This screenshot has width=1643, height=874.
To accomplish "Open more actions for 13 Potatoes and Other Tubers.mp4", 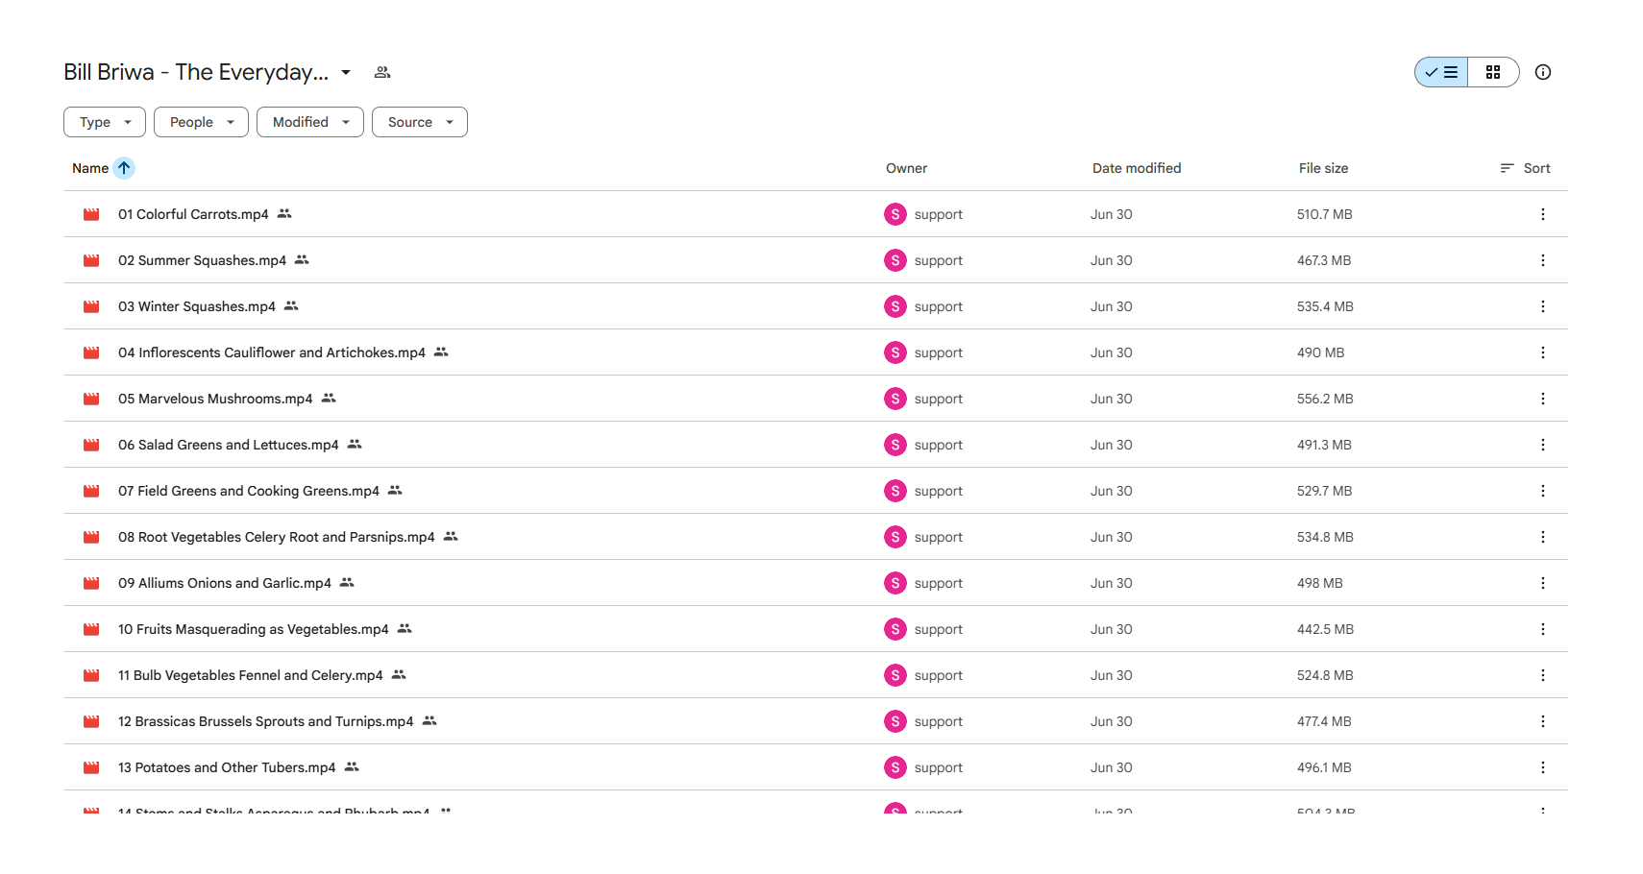I will 1543,767.
